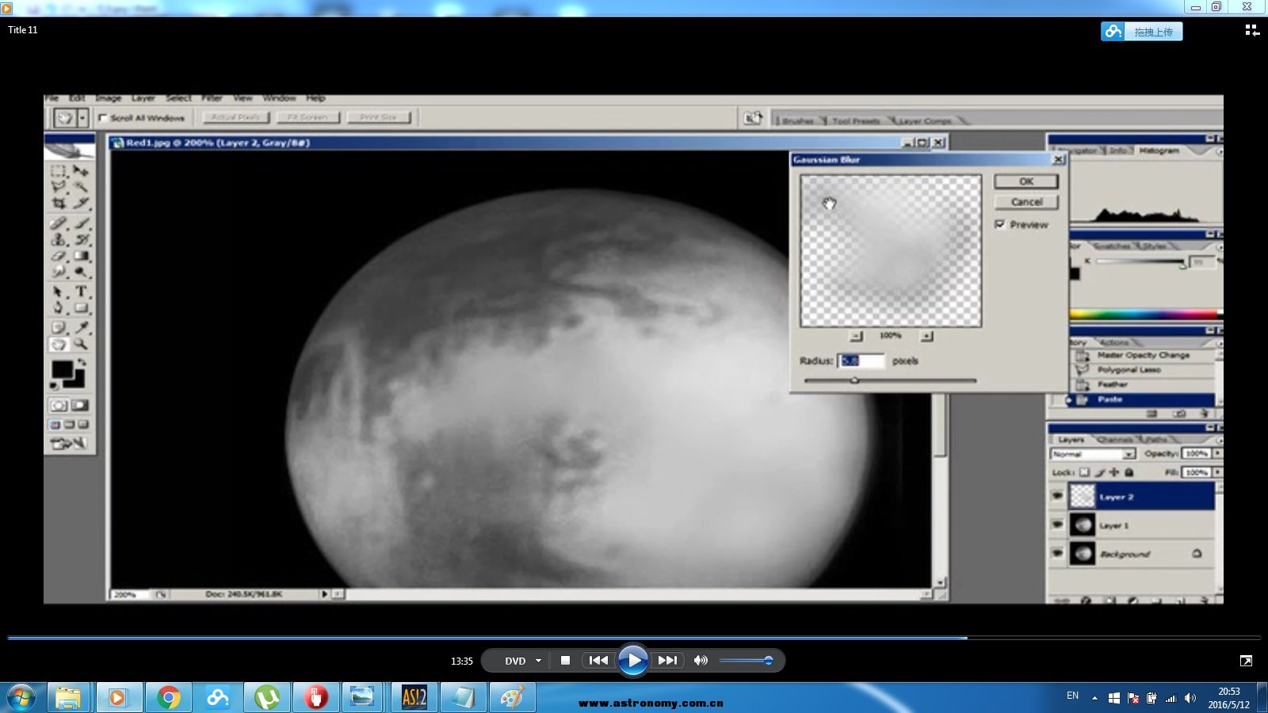This screenshot has width=1268, height=713.
Task: Toggle visibility of the Background layer
Action: [1057, 553]
